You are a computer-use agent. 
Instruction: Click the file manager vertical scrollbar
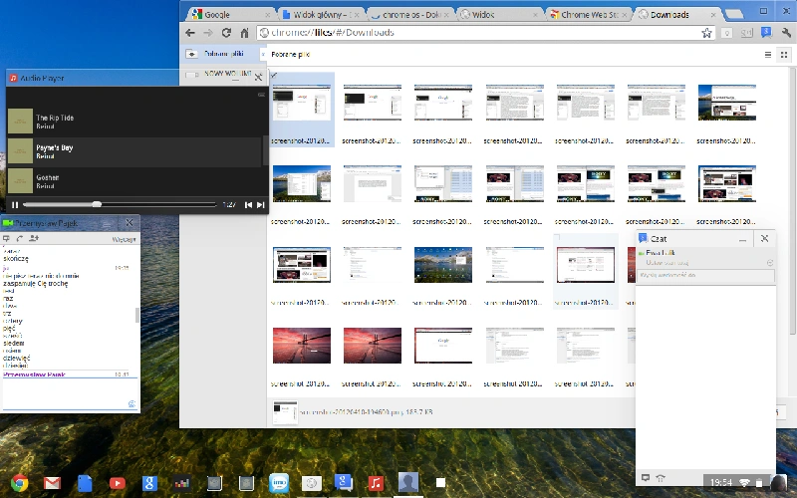tap(792, 201)
